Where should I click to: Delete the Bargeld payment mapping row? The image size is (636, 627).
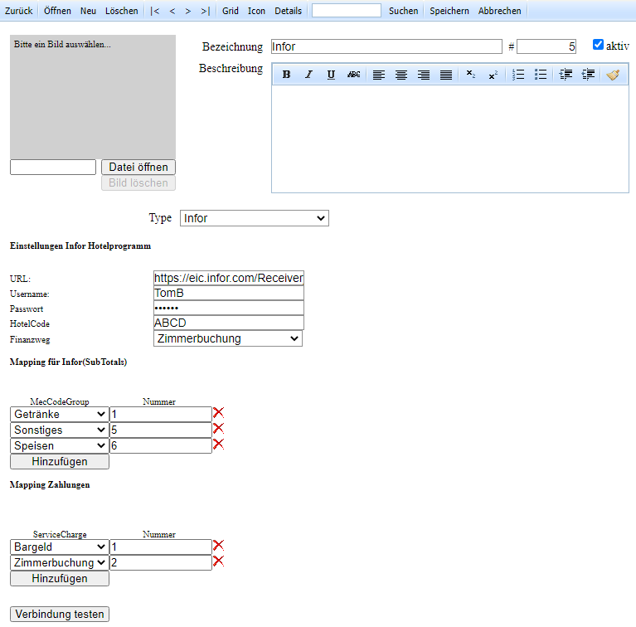[218, 546]
